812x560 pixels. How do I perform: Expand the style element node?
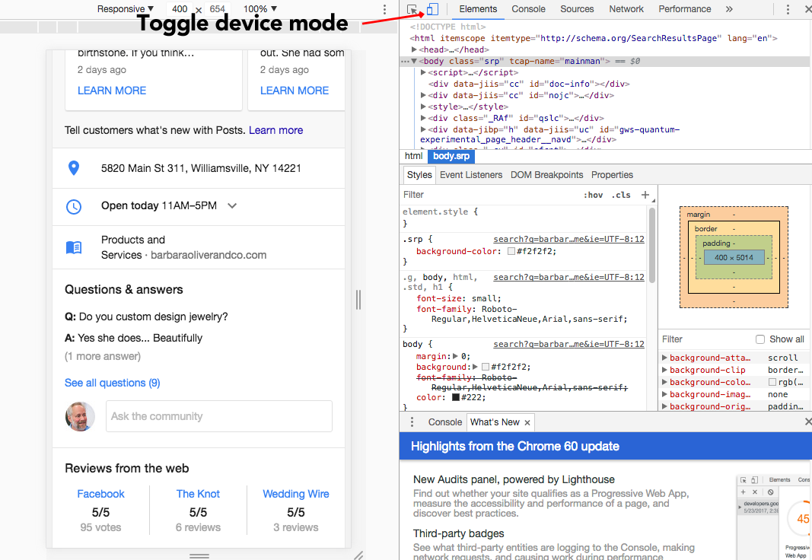pos(423,107)
